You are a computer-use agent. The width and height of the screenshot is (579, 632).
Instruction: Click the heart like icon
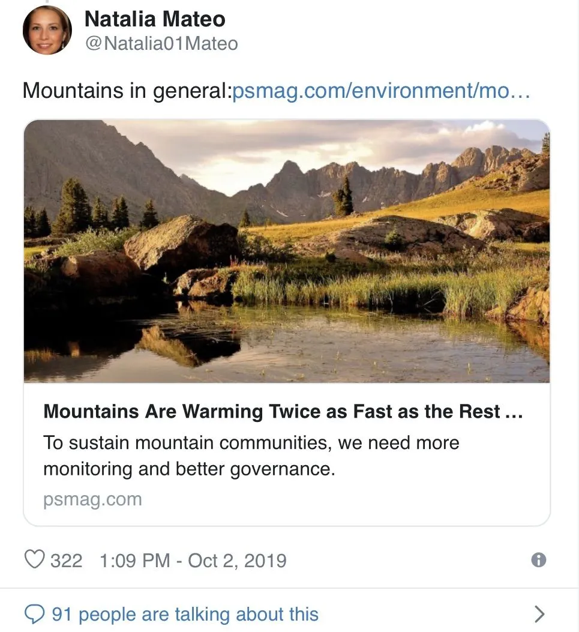click(34, 560)
